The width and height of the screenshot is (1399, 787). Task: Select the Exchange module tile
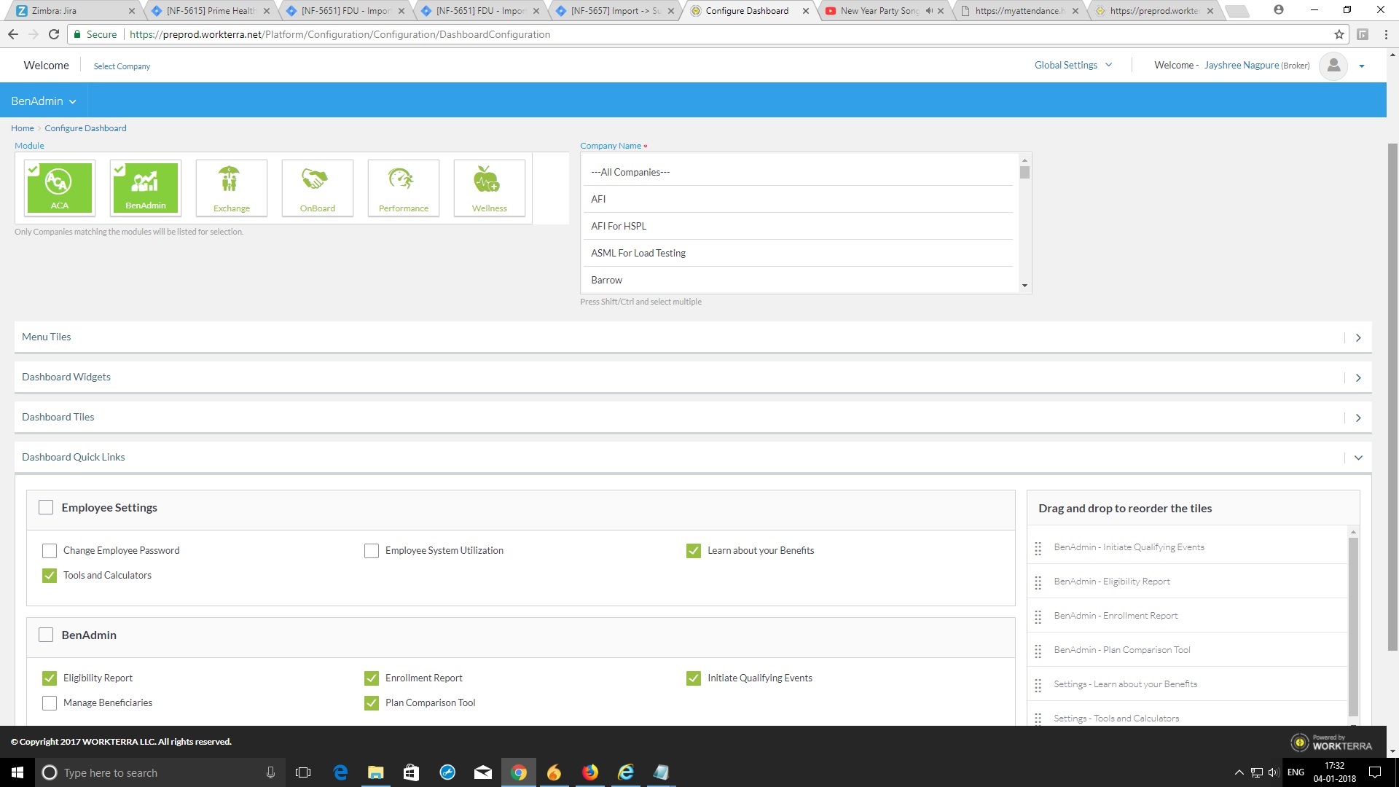click(232, 188)
